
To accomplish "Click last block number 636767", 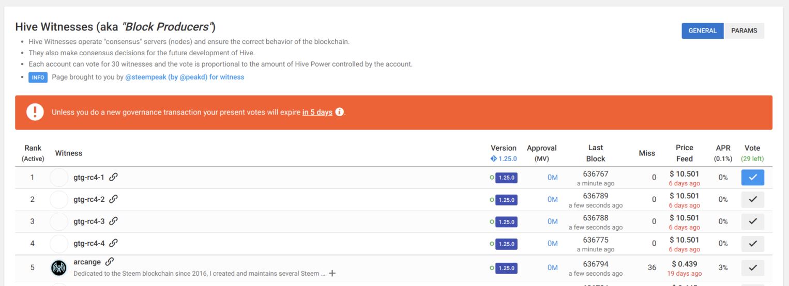I will coord(596,174).
